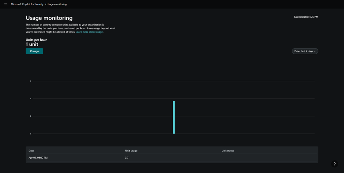344x173 pixels.
Task: Click the Usage monitoring page heading
Action: click(49, 18)
